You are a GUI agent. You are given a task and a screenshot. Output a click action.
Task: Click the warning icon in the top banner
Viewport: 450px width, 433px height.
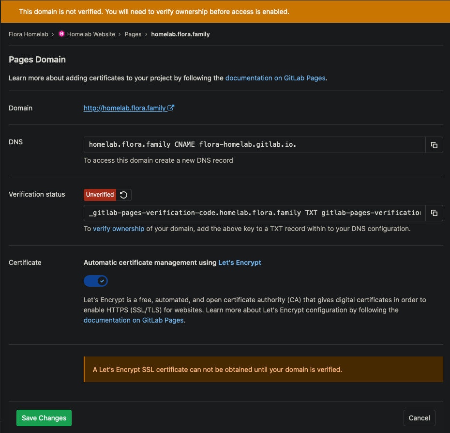click(15, 11)
